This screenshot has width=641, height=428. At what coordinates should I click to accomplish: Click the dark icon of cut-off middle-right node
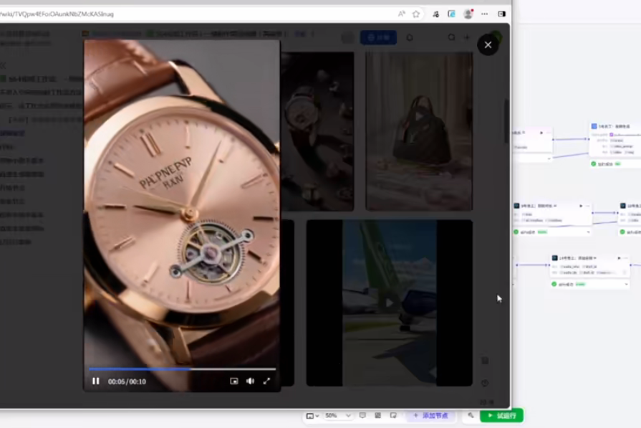click(x=623, y=206)
